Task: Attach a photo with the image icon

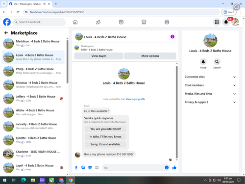Action: 83,167
